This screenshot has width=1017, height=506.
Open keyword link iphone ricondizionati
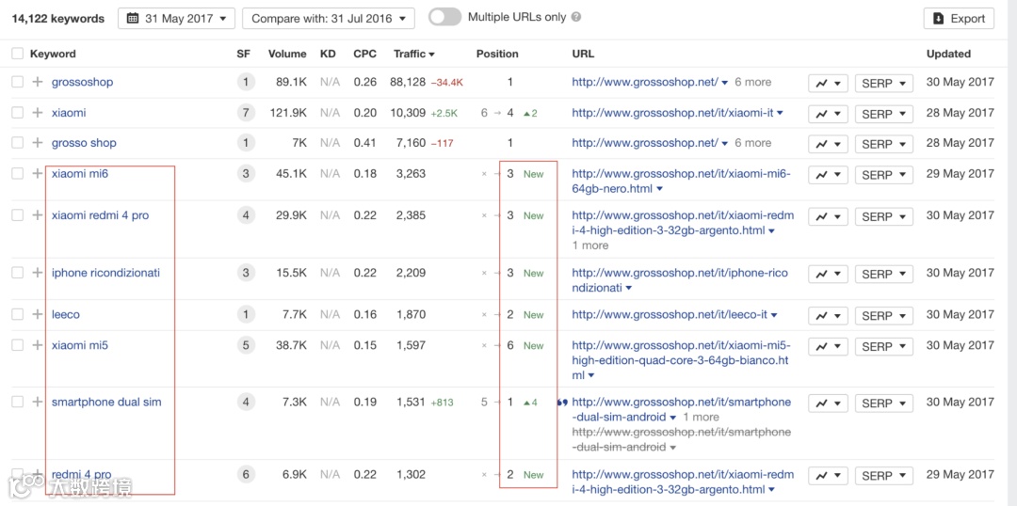(x=105, y=273)
